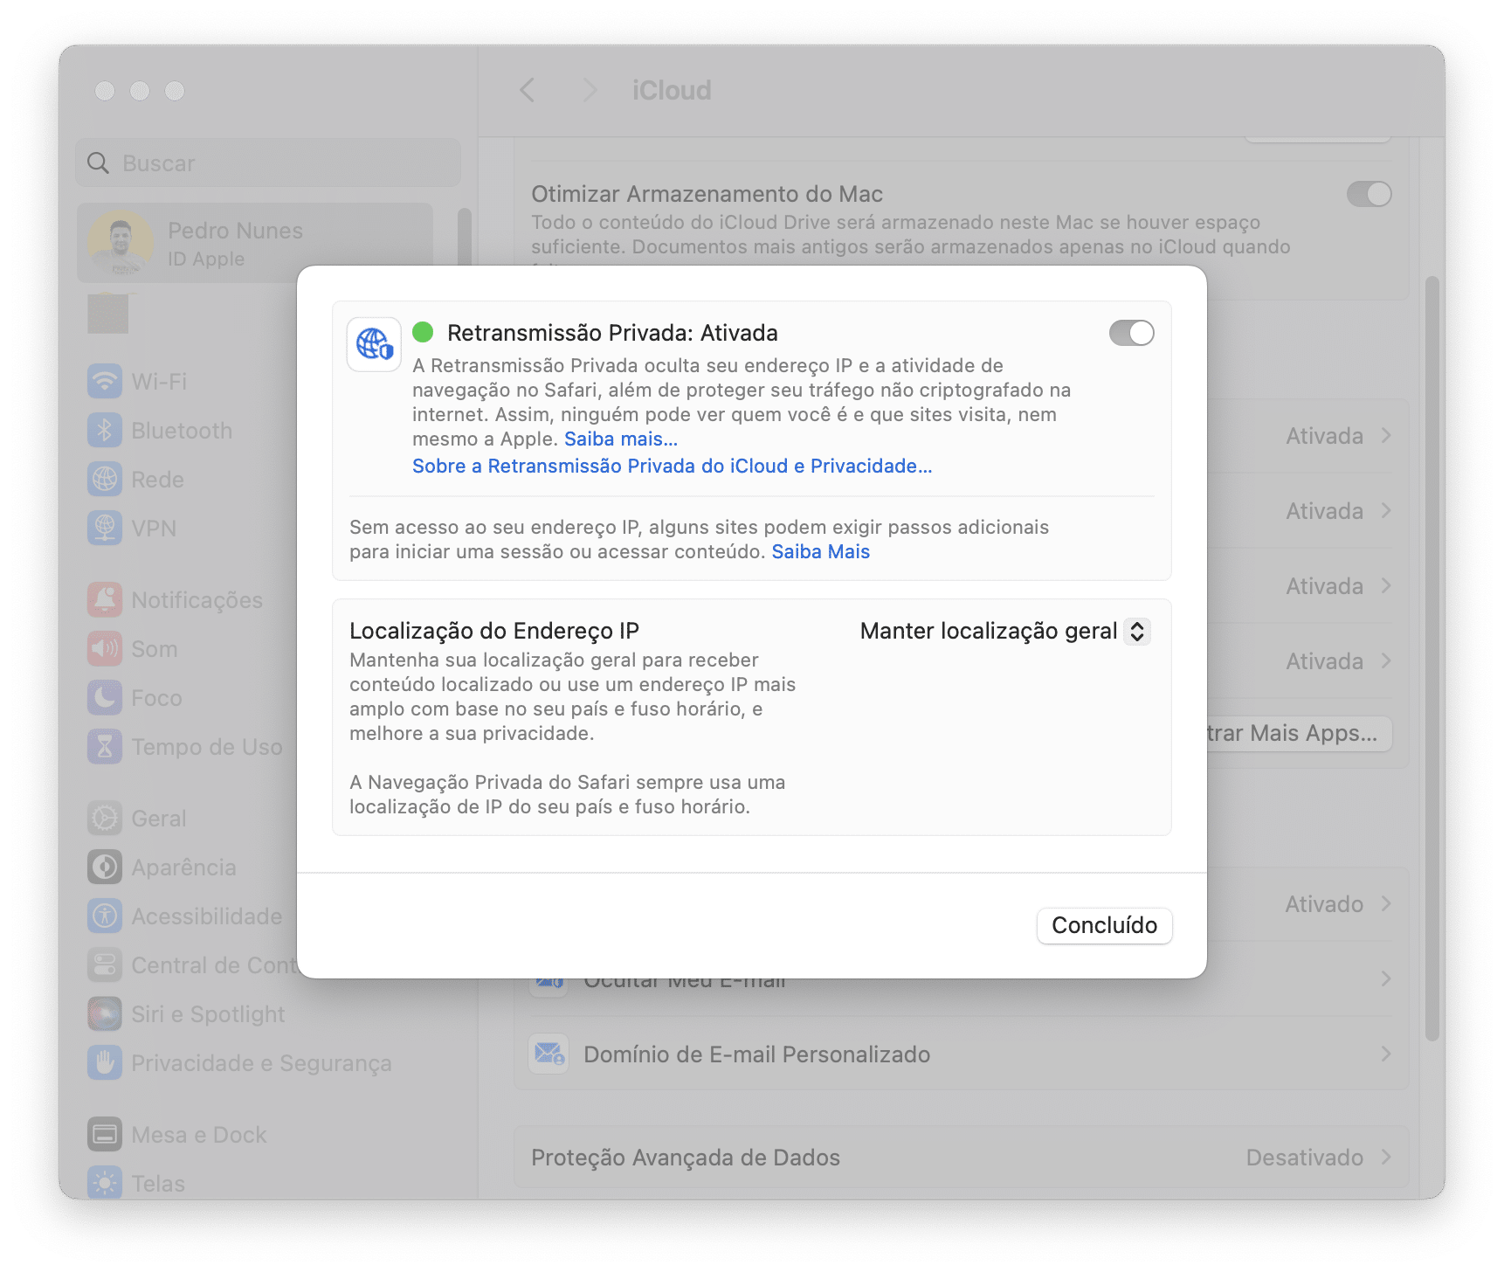Viewport: 1504px width, 1272px height.
Task: Open Central de Controle icon
Action: coord(105,964)
